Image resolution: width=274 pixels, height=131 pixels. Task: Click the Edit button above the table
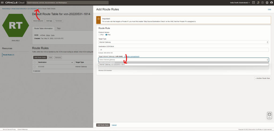51,57
